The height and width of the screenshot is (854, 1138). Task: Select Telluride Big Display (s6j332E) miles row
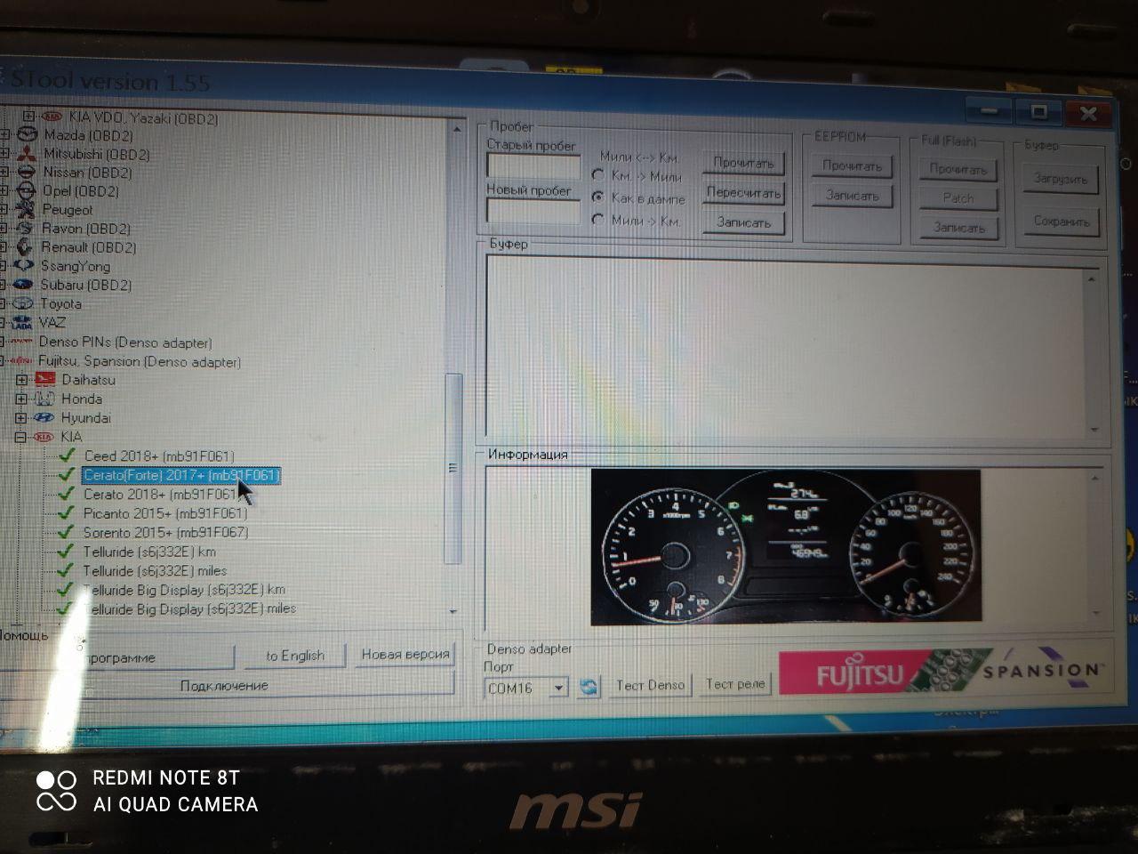coord(188,609)
